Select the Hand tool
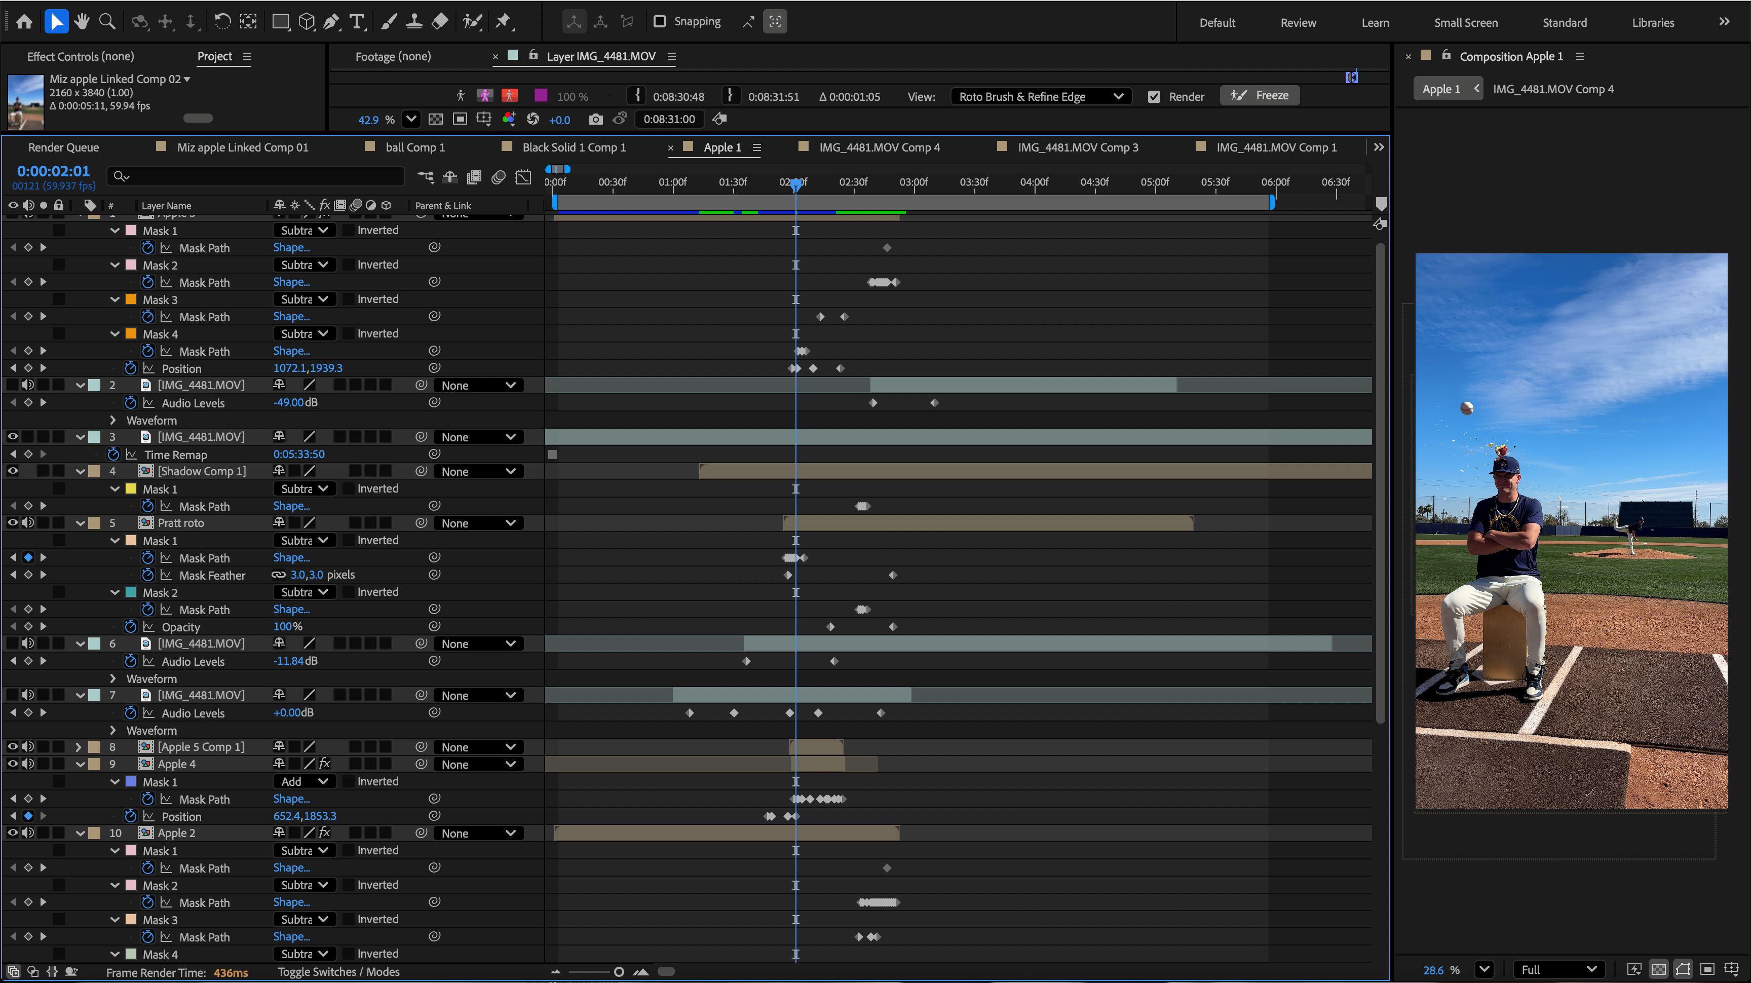This screenshot has height=983, width=1751. tap(82, 22)
